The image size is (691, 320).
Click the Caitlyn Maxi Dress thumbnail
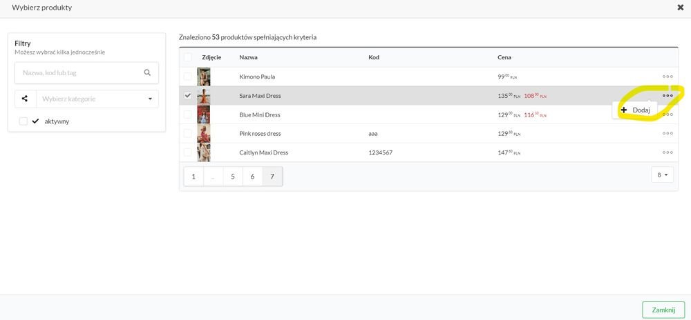pyautogui.click(x=204, y=152)
